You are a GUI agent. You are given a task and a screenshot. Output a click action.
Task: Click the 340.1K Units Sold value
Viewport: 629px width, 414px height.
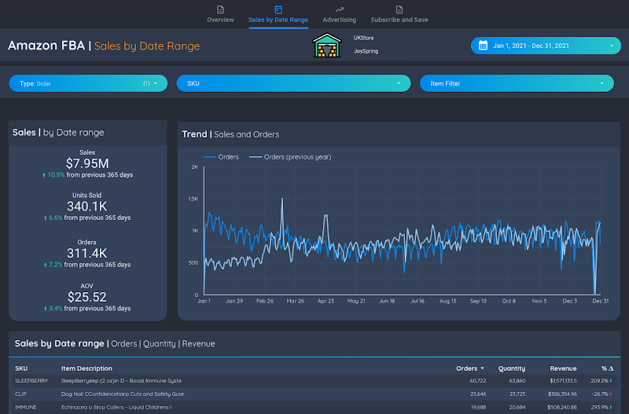point(87,207)
